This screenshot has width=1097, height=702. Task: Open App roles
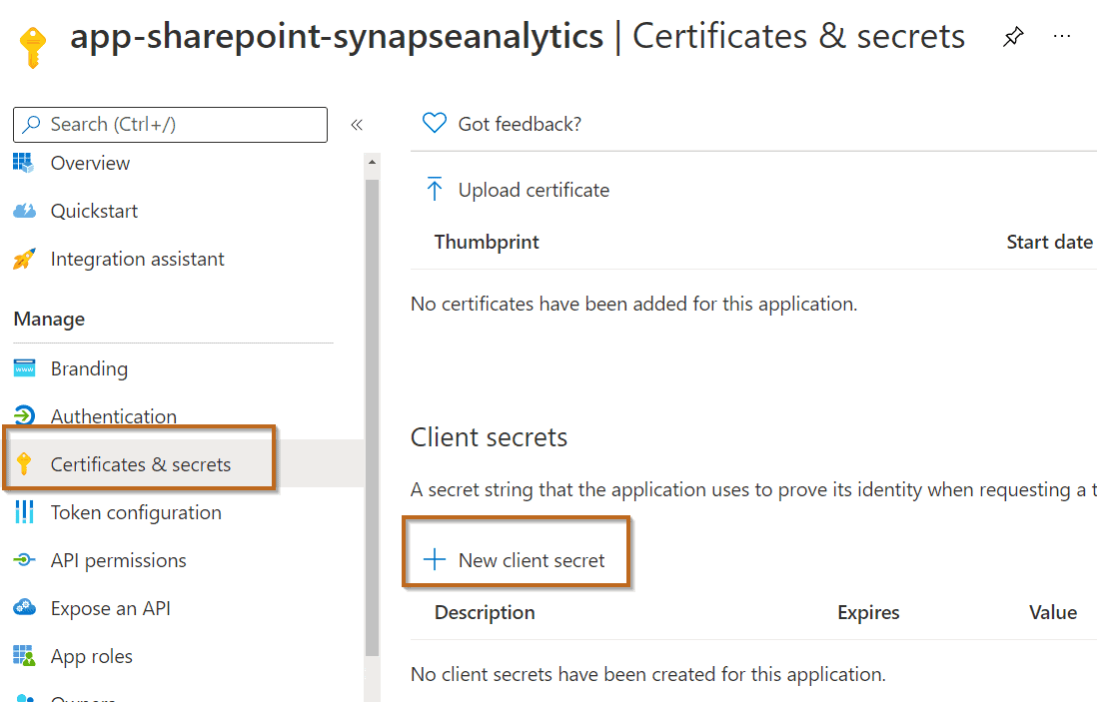[x=92, y=656]
